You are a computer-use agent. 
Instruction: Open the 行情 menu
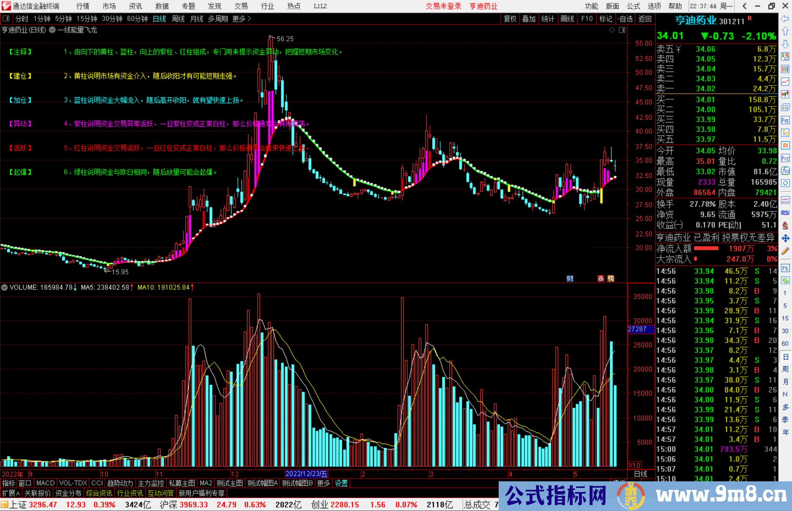(83, 6)
